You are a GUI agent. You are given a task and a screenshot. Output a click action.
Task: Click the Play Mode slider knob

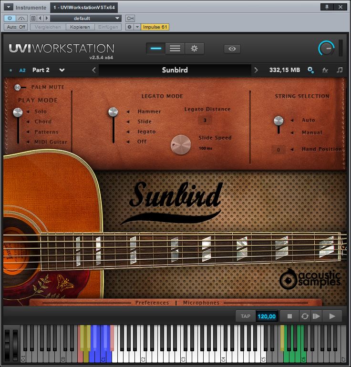(x=18, y=112)
